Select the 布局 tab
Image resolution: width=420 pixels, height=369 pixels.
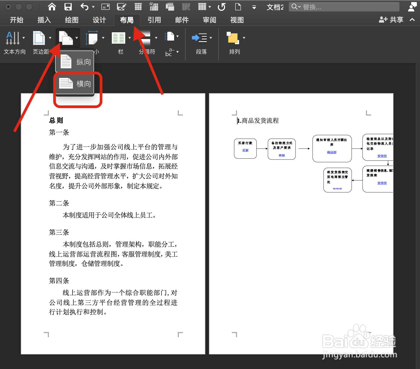127,20
